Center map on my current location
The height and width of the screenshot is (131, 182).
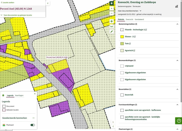[111, 21]
